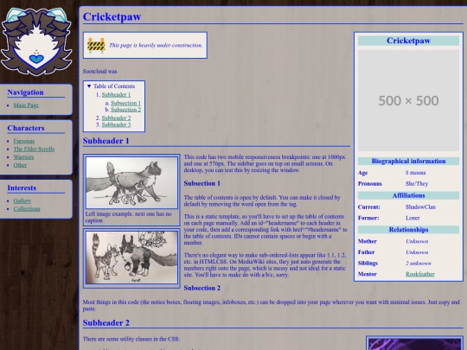Click the 'She/They' pronouns value
Image resolution: width=467 pixels, height=350 pixels.
(417, 183)
